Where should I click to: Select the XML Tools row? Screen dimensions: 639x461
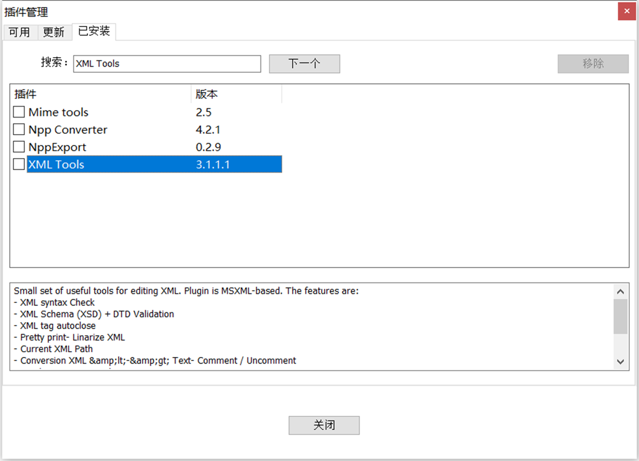(x=147, y=164)
